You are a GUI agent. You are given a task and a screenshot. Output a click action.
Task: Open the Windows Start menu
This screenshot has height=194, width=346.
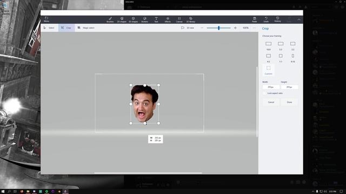3,192
